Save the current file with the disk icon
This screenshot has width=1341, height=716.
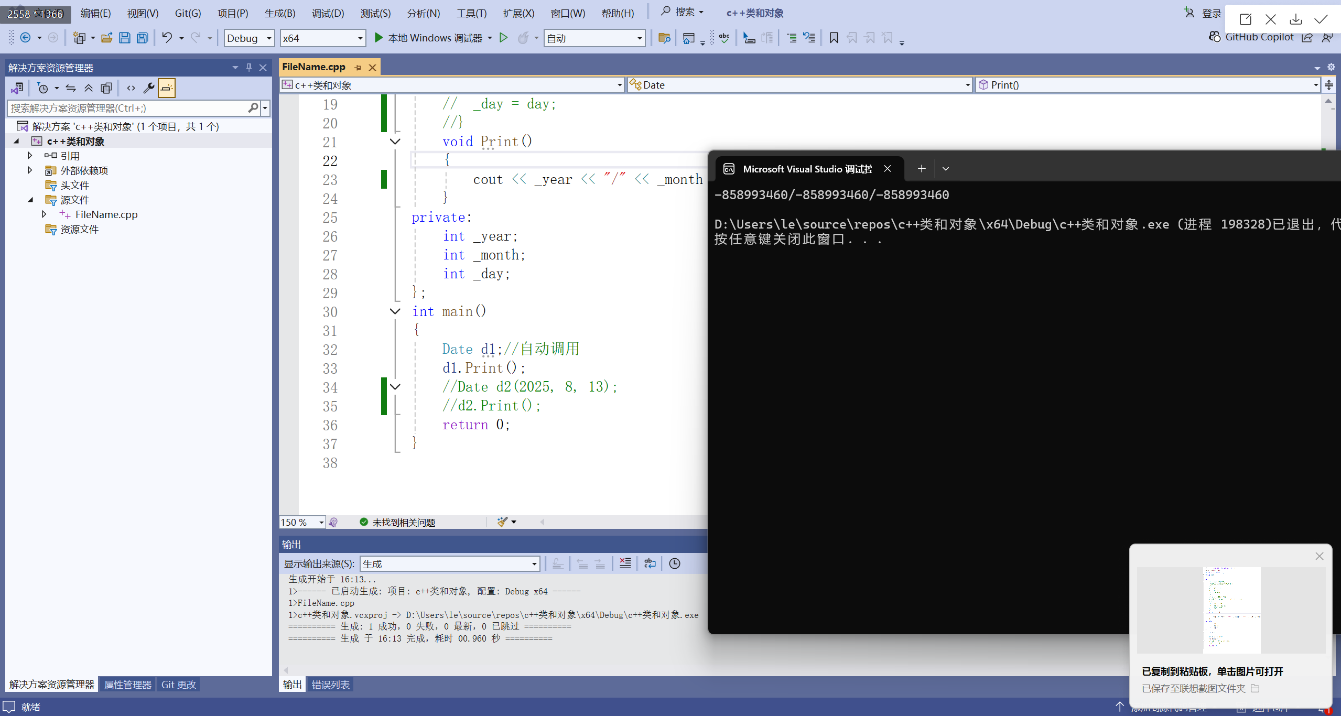[125, 38]
